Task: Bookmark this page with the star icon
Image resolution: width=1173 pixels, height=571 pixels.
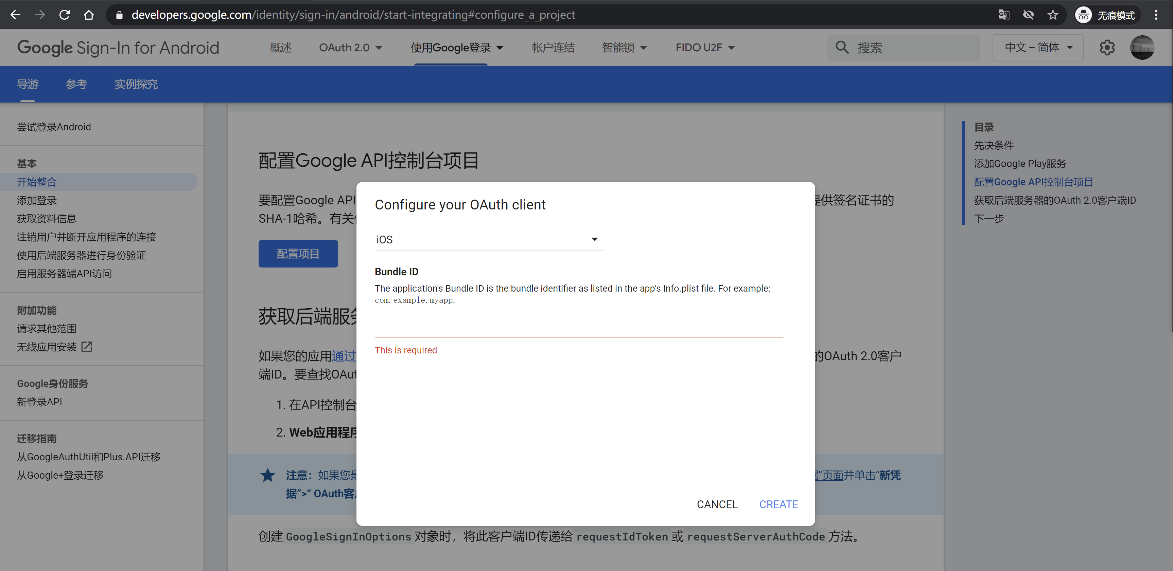Action: (x=1053, y=15)
